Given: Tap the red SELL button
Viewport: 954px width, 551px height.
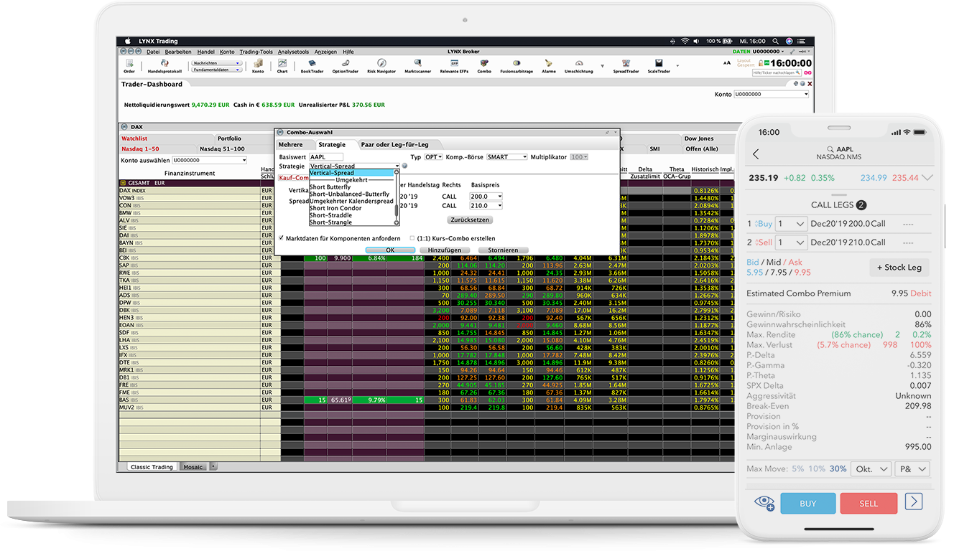Looking at the screenshot, I should point(869,503).
